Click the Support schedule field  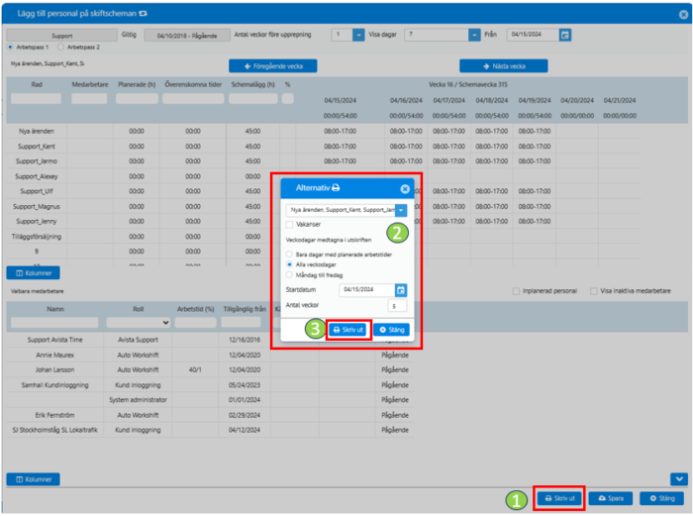(61, 36)
